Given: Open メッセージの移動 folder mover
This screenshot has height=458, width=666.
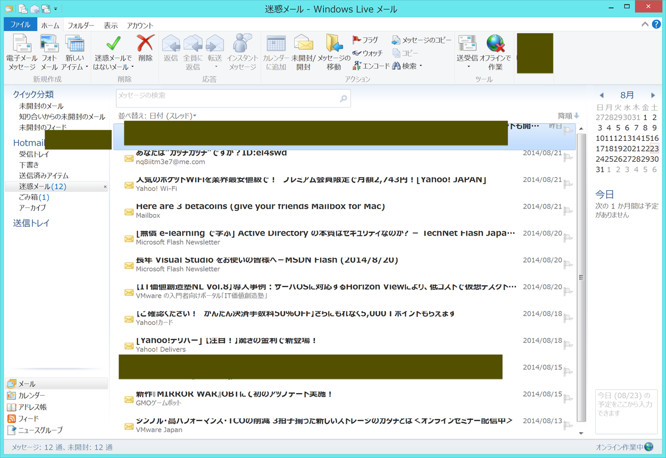Looking at the screenshot, I should click(334, 53).
